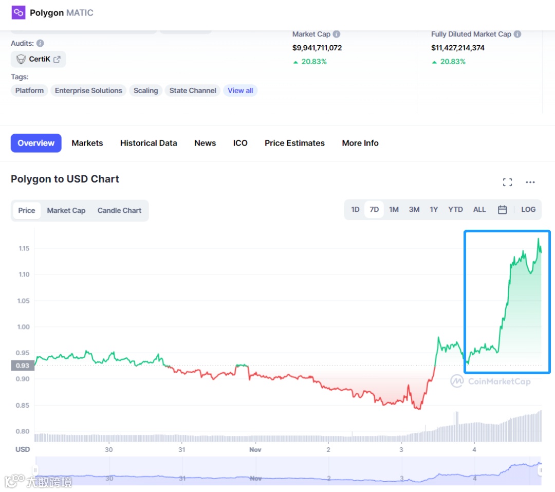This screenshot has height=492, width=555.
Task: Set chart range to 1M
Action: [x=394, y=210]
